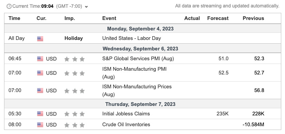Open ISM Non-Manufacturing PMI (Aug) event
This screenshot has height=134, width=285.
(x=134, y=73)
